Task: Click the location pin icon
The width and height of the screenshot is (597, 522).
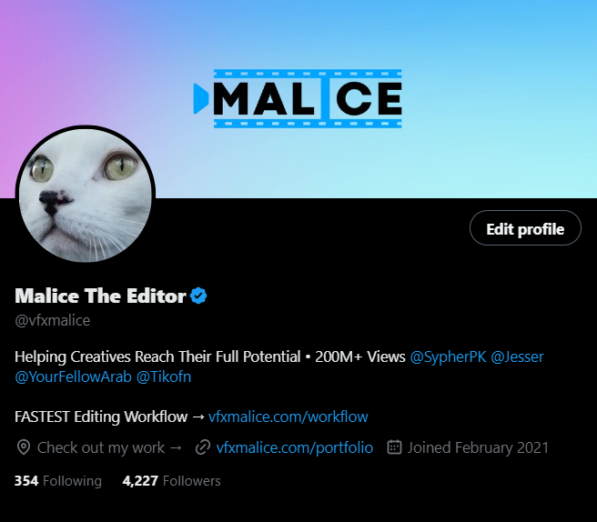Action: [x=24, y=447]
